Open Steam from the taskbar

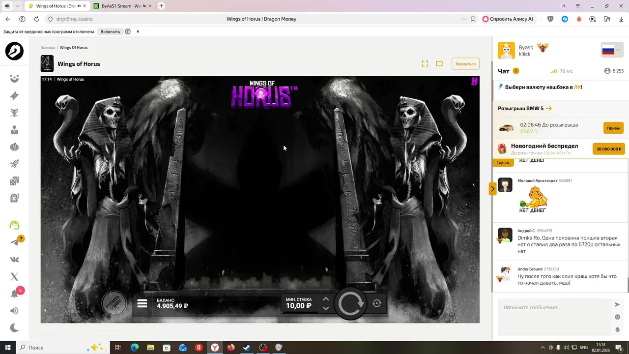[x=247, y=348]
